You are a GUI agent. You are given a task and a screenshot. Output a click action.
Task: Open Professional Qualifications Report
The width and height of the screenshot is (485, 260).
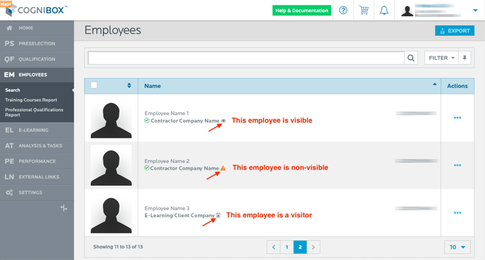34,112
